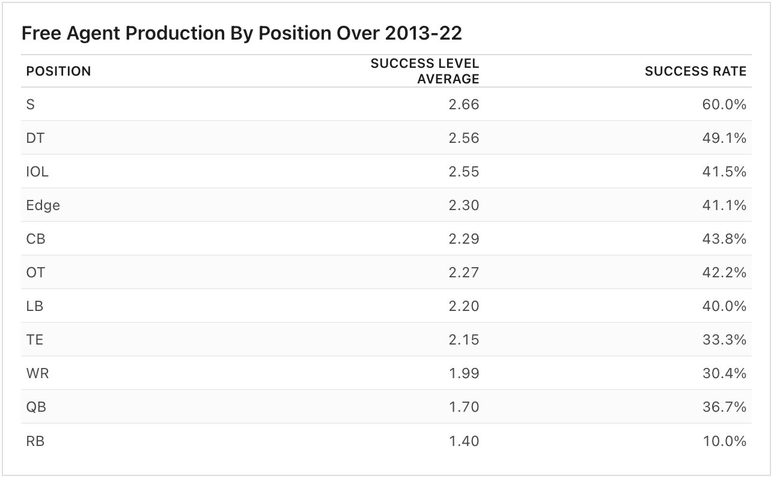Screen dimensions: 774x479
Task: Click the 60.0% success rate cell
Action: pos(724,105)
